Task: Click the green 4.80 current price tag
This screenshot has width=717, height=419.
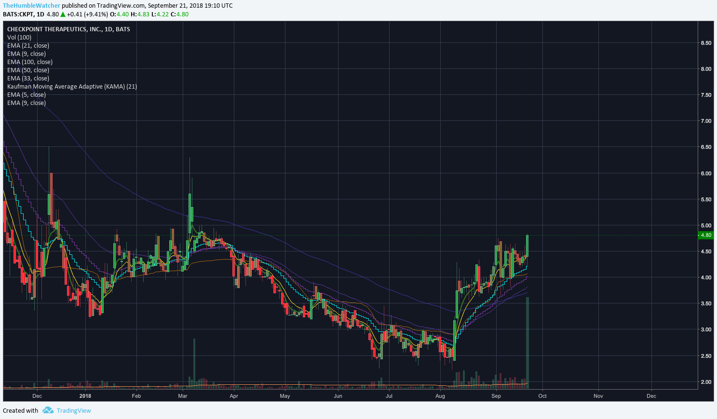Action: pos(706,235)
